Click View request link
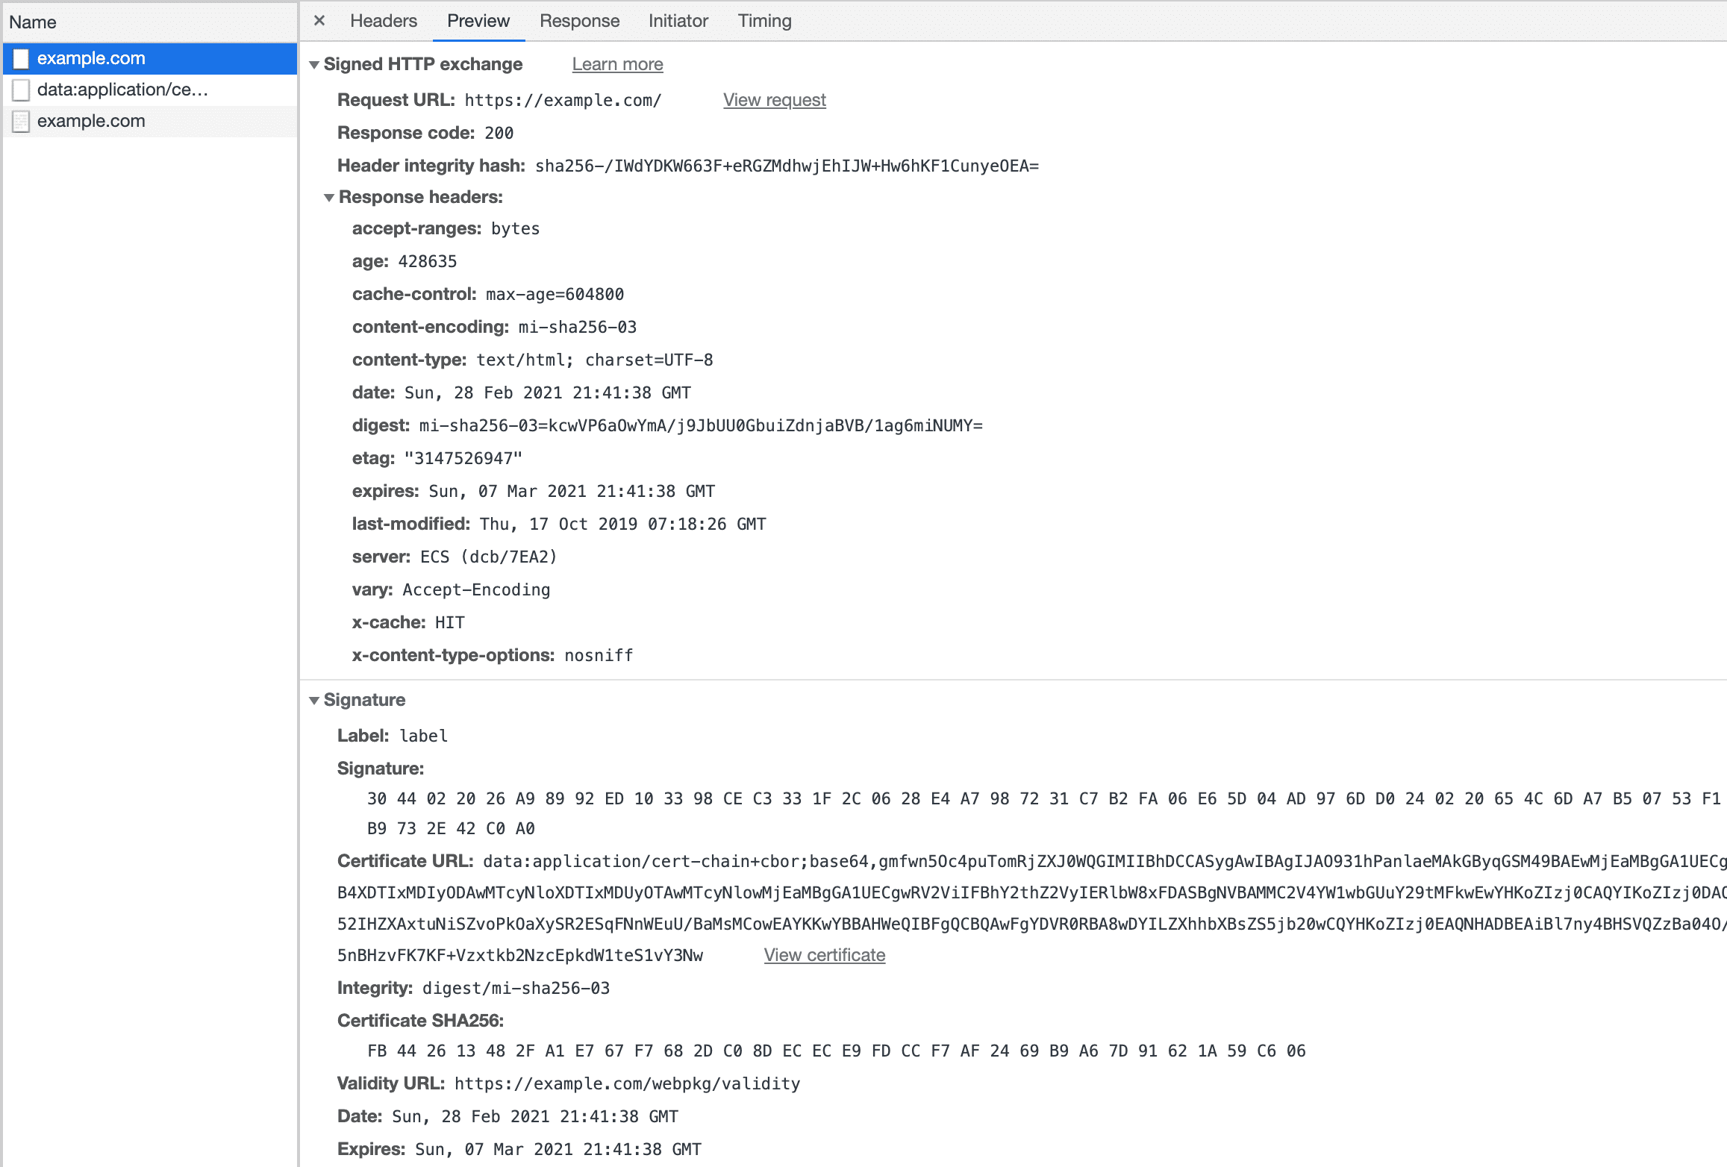This screenshot has width=1727, height=1167. [775, 100]
